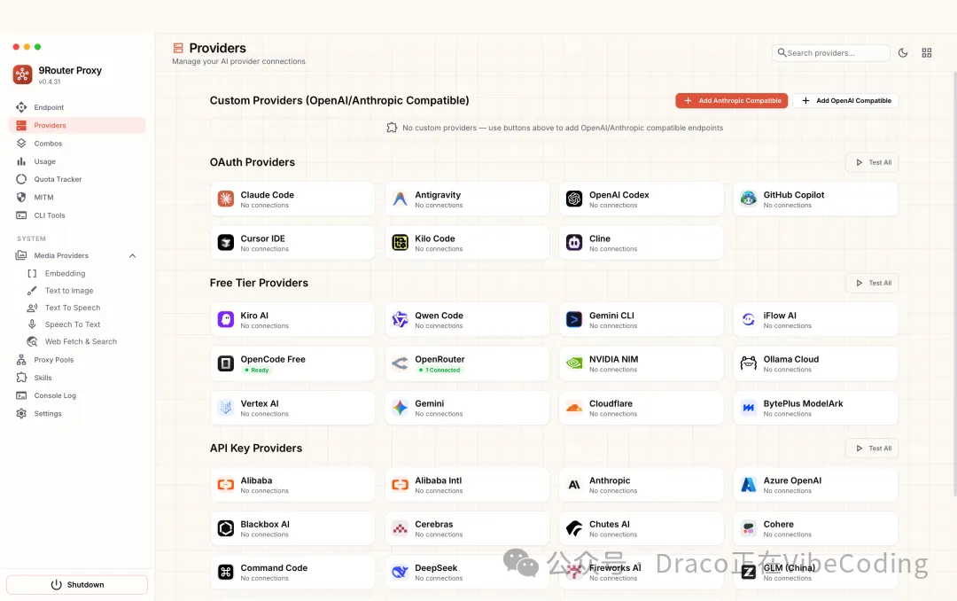Click the BytePlus ModelArk icon
957x601 pixels.
point(748,408)
